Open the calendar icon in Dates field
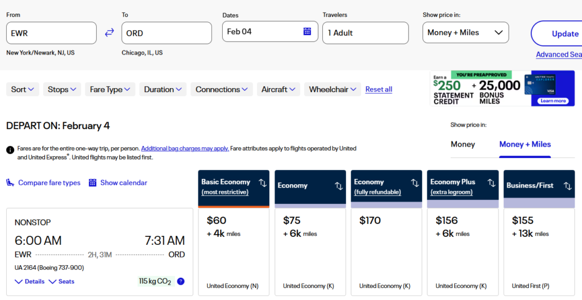 click(307, 32)
